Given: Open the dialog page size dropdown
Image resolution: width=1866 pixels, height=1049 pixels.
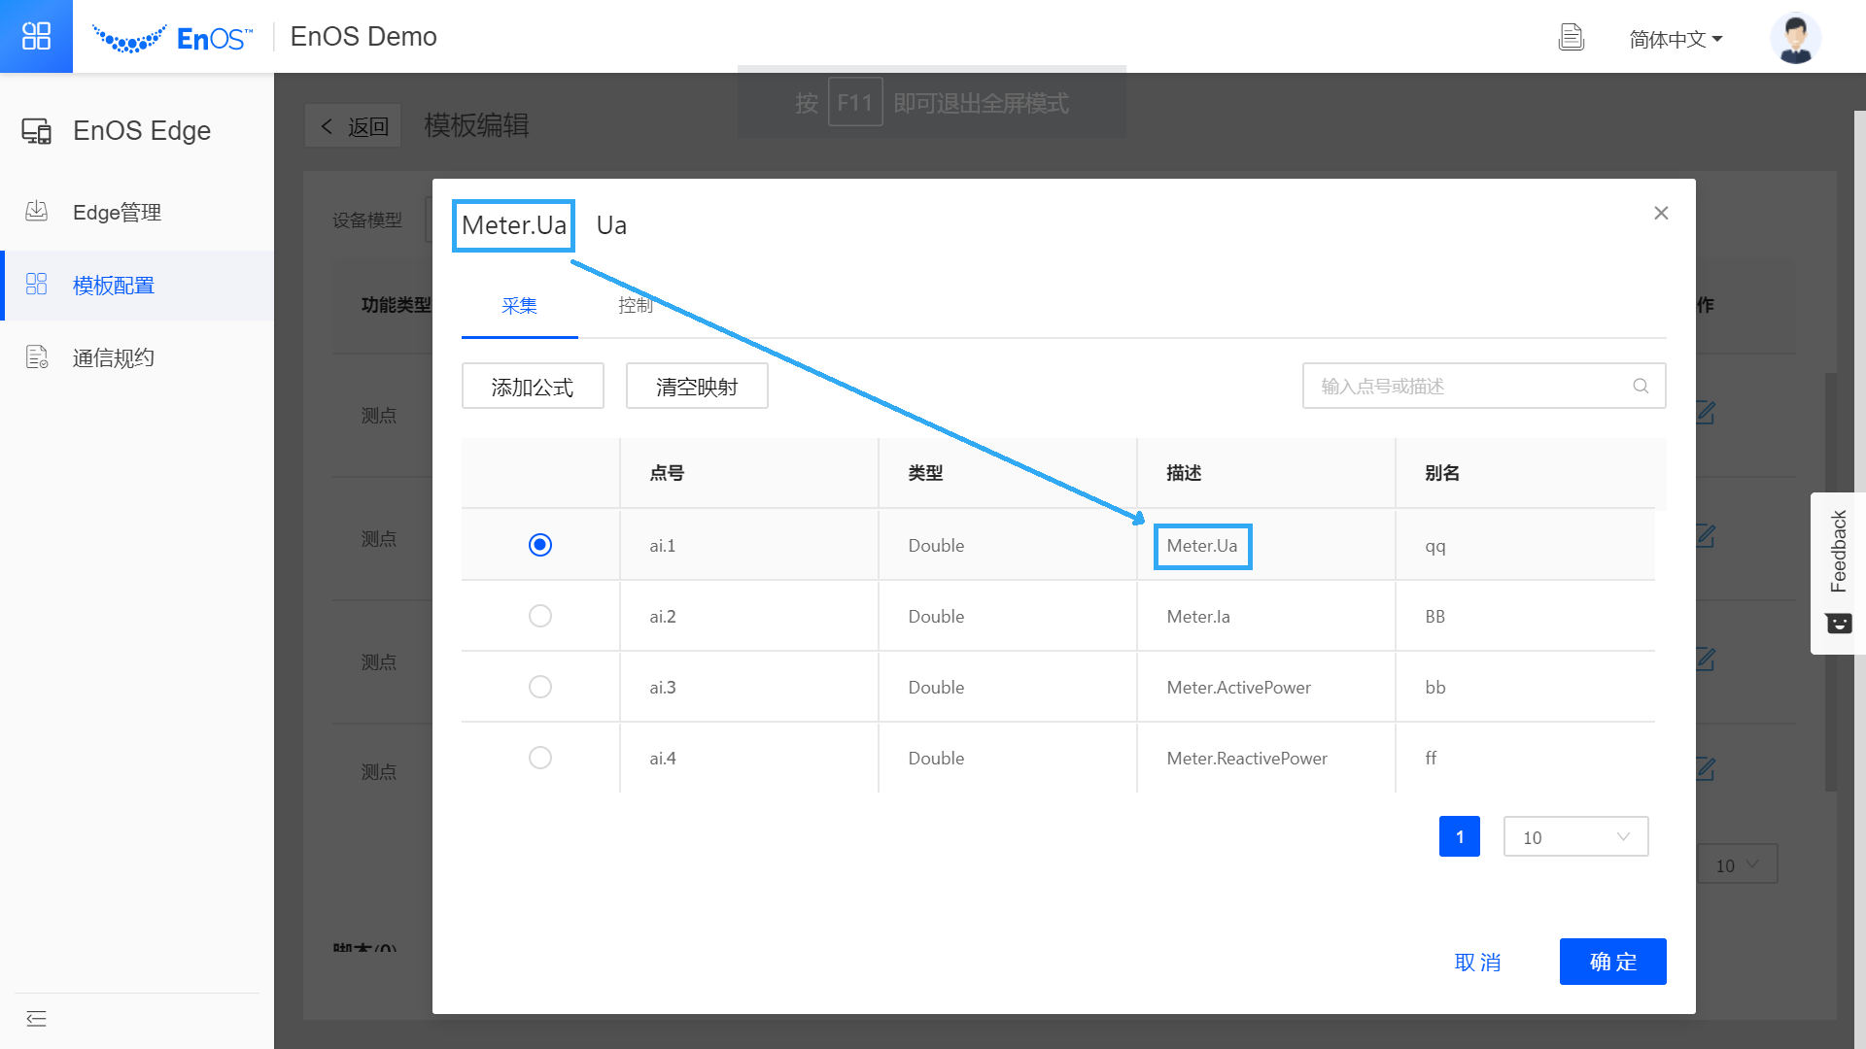Looking at the screenshot, I should point(1575,836).
